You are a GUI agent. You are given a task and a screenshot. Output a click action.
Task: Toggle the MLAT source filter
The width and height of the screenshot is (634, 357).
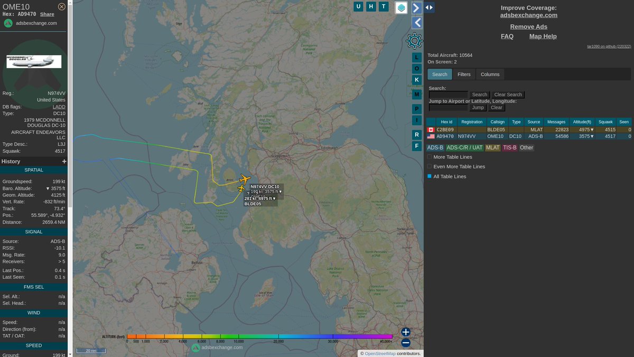[492, 148]
